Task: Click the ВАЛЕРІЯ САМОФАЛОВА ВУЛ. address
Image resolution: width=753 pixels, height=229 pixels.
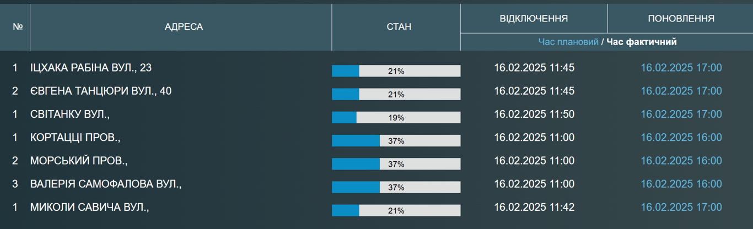Action: click(106, 184)
